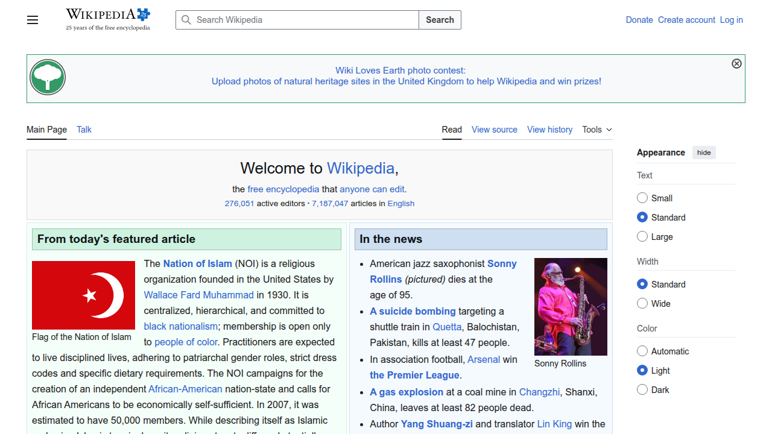
Task: Click the Wikipedia logo
Action: (108, 19)
